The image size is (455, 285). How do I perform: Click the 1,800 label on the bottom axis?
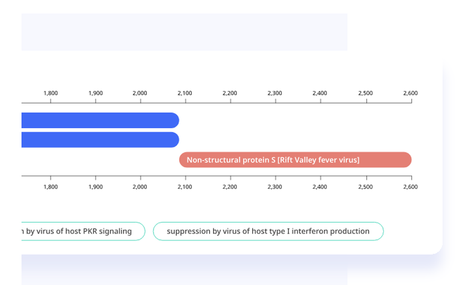pos(51,187)
